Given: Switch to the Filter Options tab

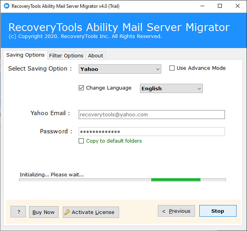Looking at the screenshot, I should point(66,55).
